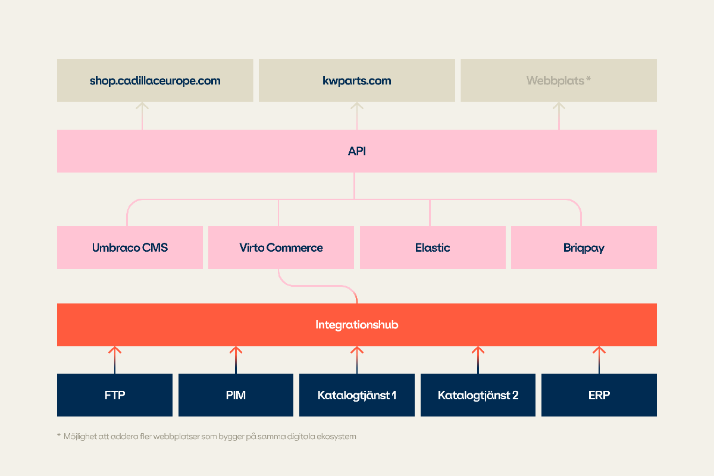Click the pink API bar
The image size is (714, 476).
[x=356, y=151]
